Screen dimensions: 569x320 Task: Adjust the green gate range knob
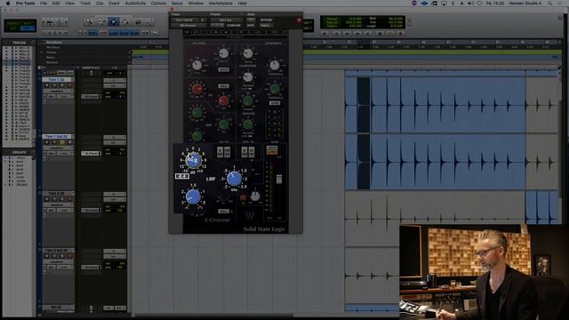(248, 100)
